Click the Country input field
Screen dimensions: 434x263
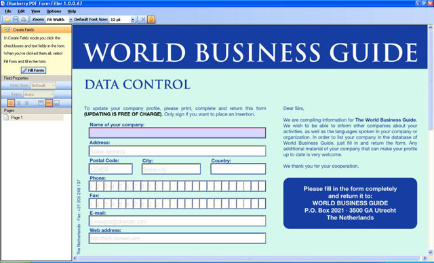tap(238, 169)
